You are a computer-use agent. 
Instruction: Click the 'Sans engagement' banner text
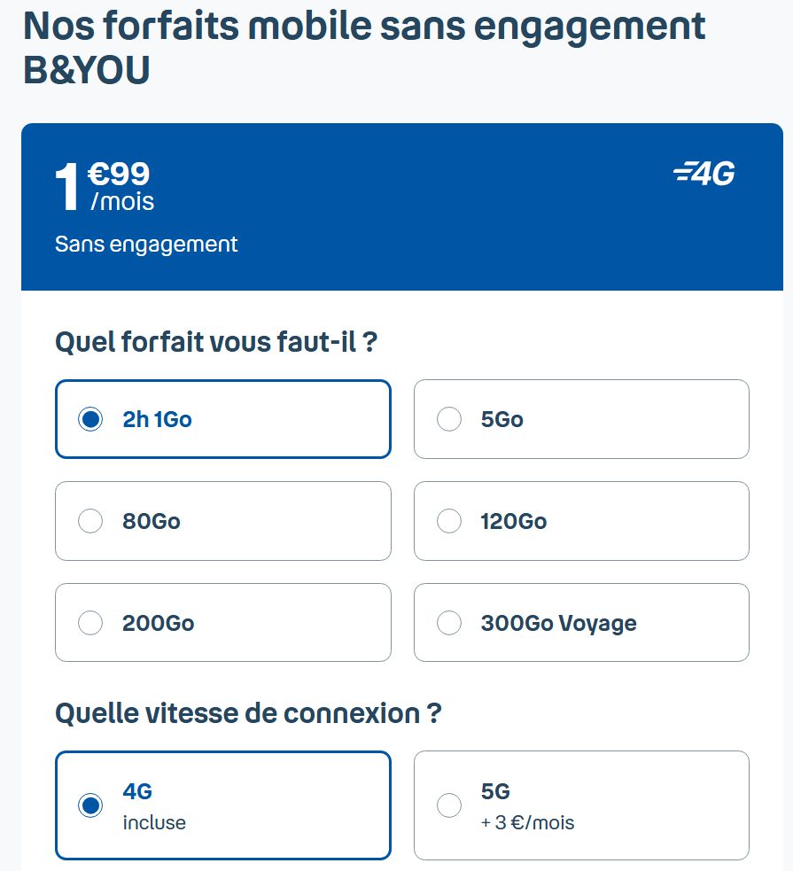(146, 244)
